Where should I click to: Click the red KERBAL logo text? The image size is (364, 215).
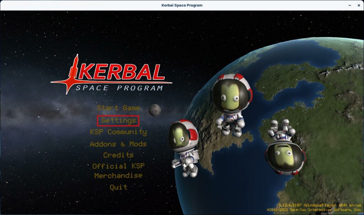point(121,73)
